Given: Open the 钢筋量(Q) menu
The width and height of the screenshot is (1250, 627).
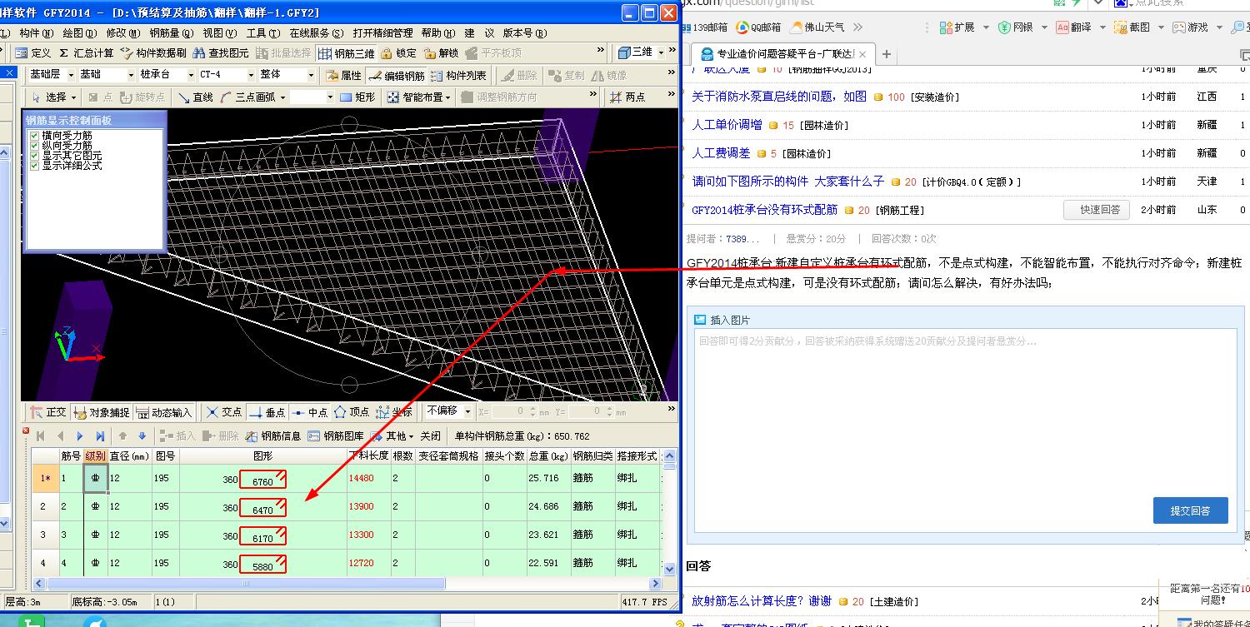Looking at the screenshot, I should 172,33.
